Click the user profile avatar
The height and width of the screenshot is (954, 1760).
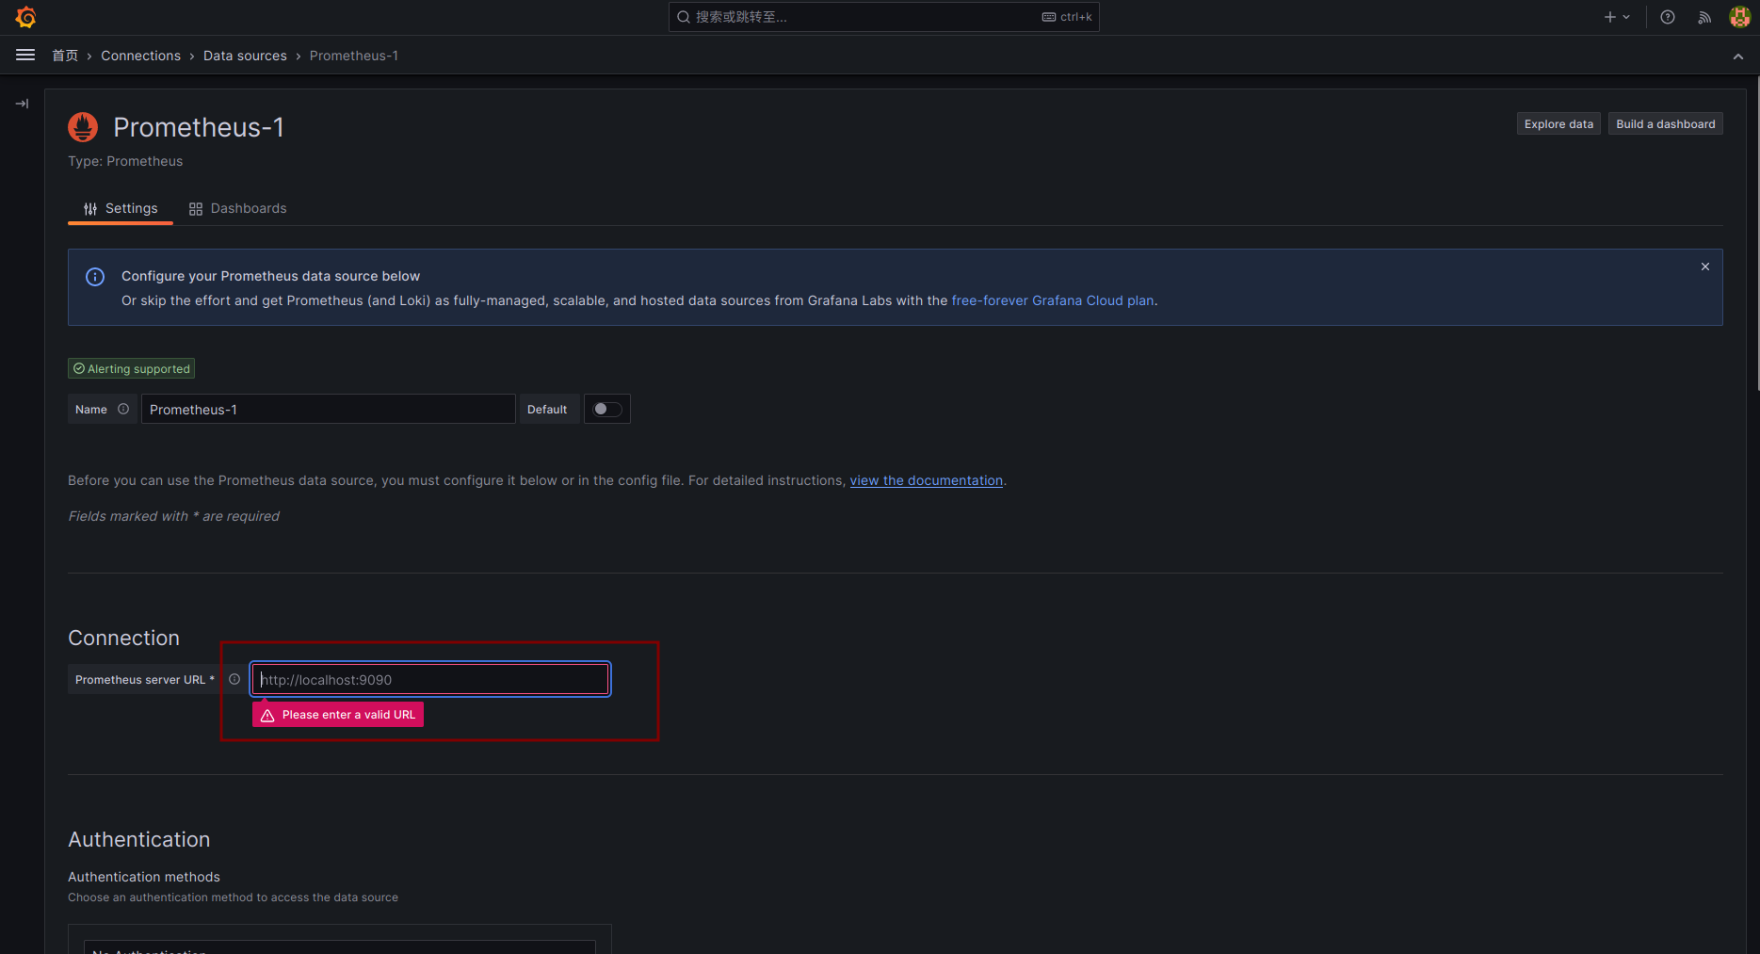(x=1739, y=17)
